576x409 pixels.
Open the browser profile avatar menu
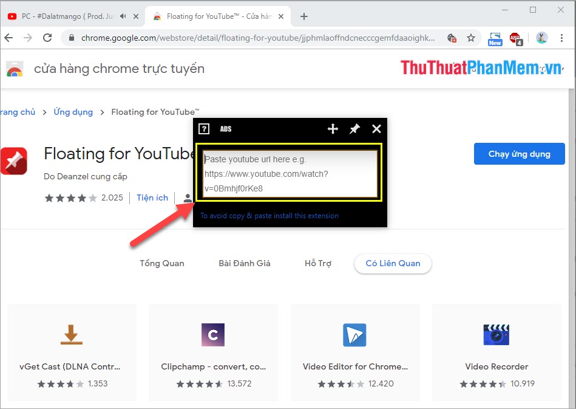point(541,38)
